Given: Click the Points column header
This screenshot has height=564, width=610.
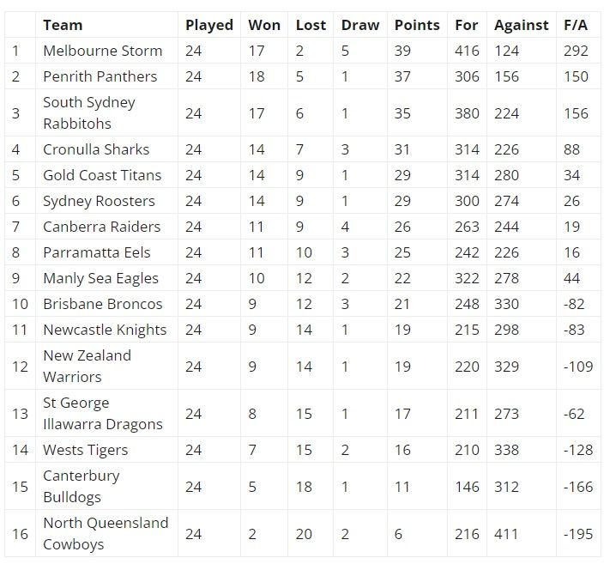Looking at the screenshot, I should tap(417, 25).
